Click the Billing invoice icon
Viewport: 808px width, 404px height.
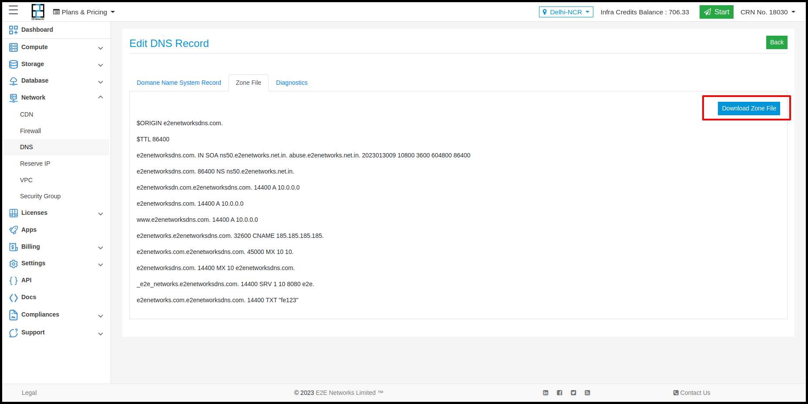pos(13,247)
